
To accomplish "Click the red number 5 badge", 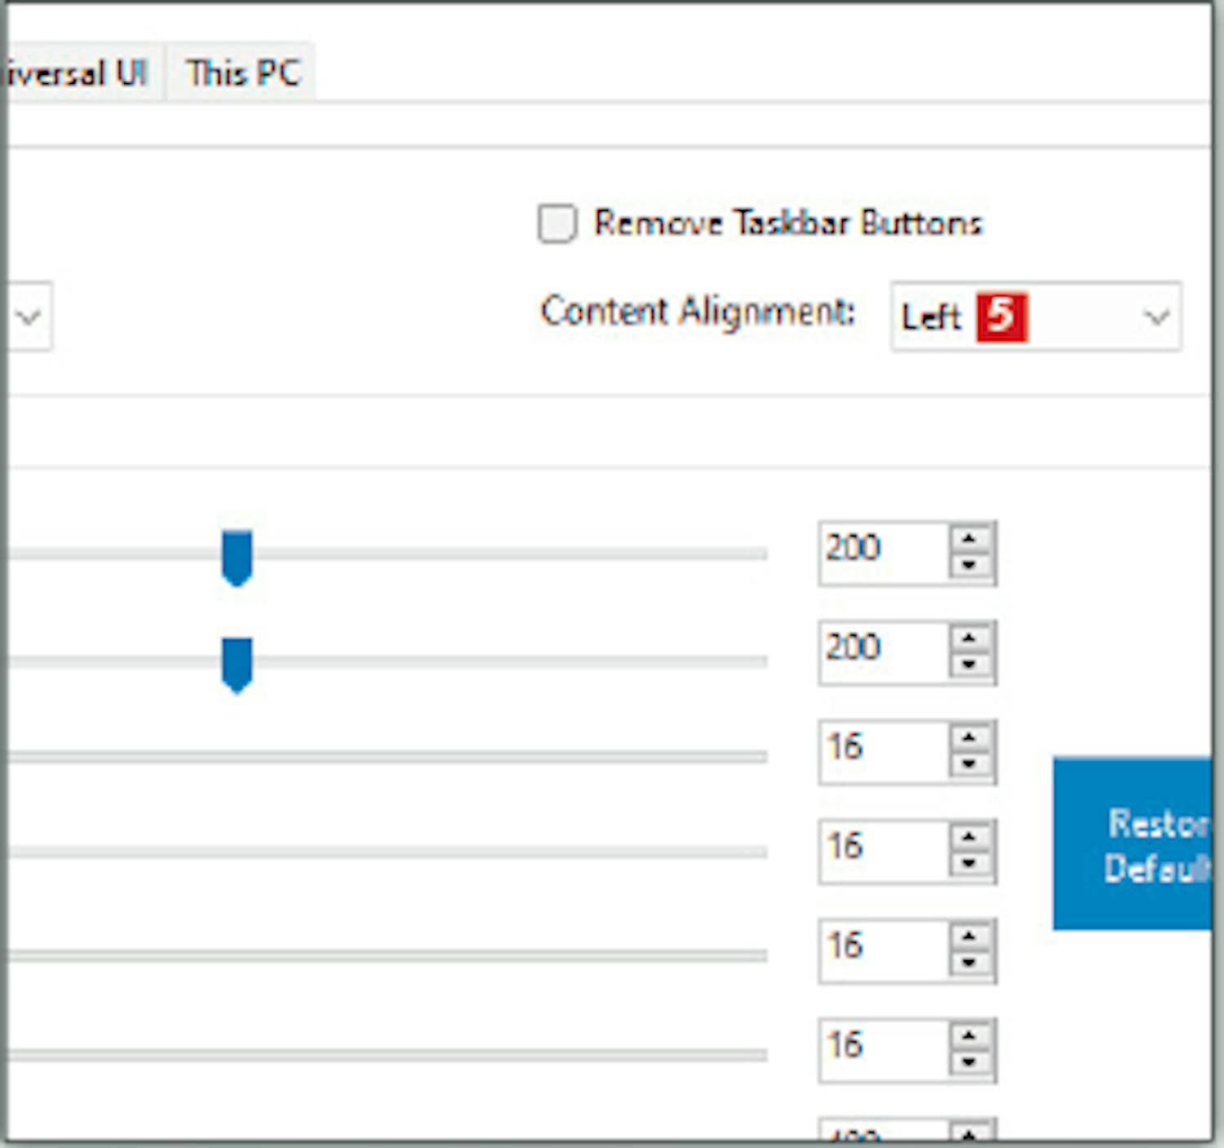I will (x=1001, y=317).
